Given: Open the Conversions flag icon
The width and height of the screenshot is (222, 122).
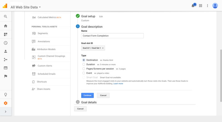Looking at the screenshot, I should point(6,76).
